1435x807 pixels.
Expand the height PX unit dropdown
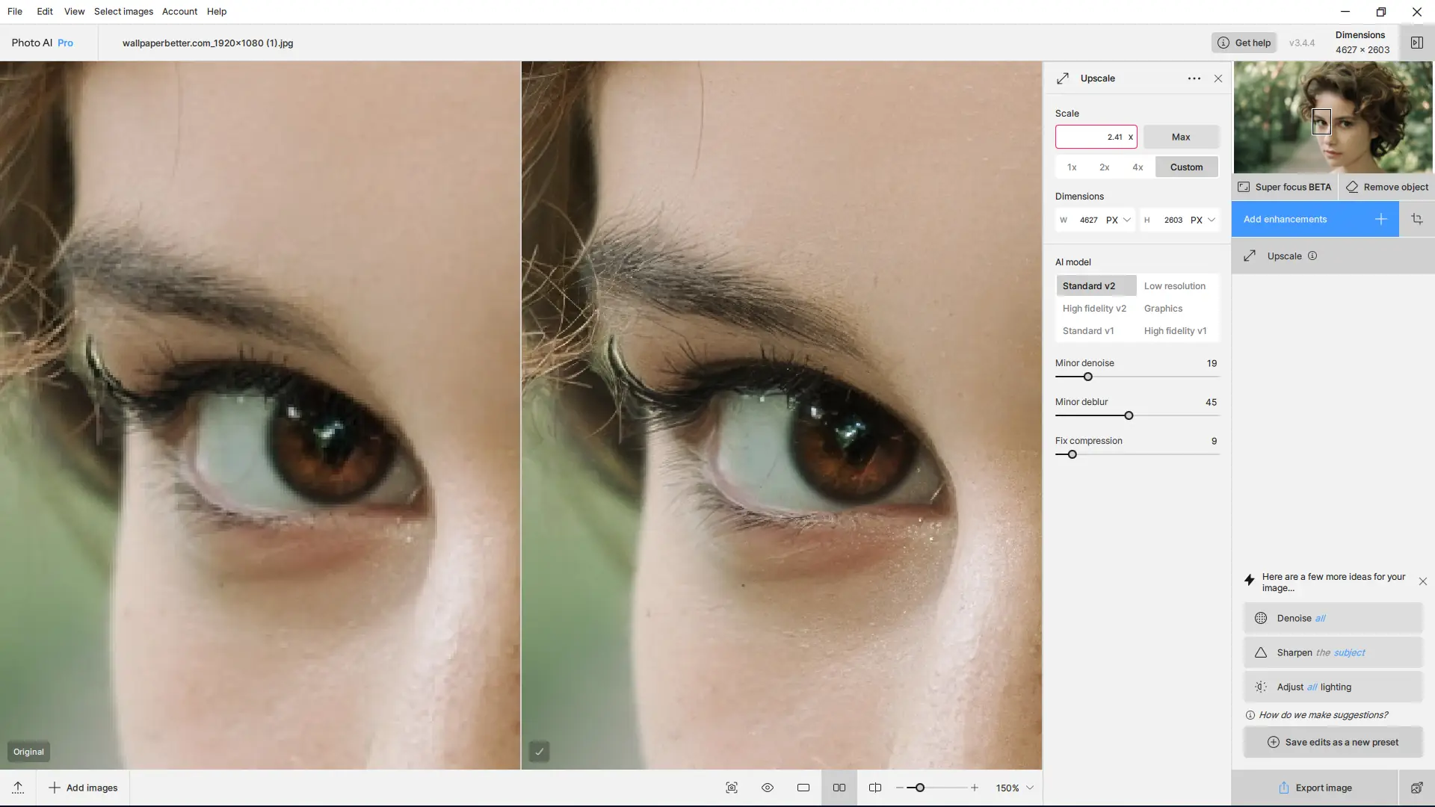click(x=1211, y=220)
